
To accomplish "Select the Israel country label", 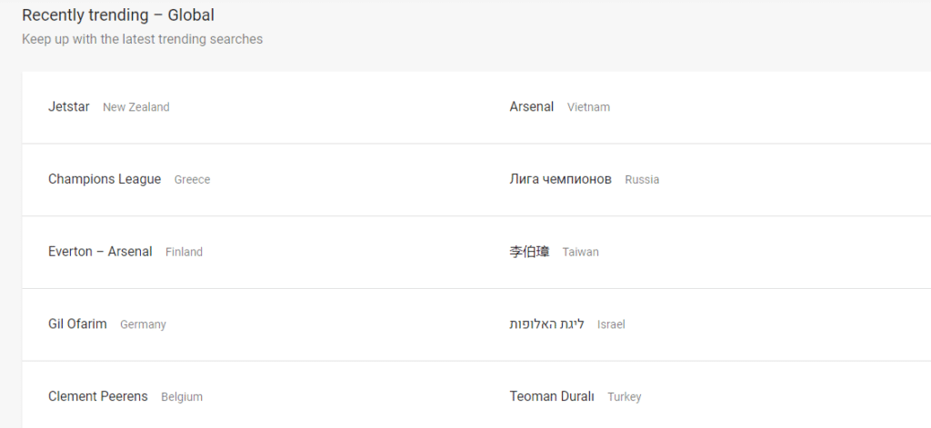I will click(x=611, y=325).
